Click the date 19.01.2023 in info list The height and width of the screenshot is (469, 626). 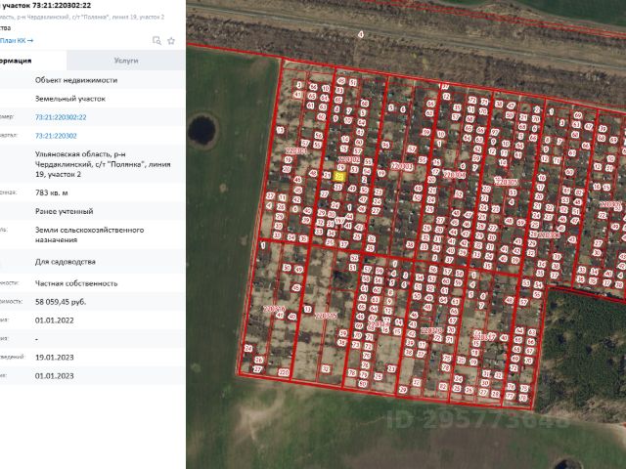pyautogui.click(x=56, y=357)
